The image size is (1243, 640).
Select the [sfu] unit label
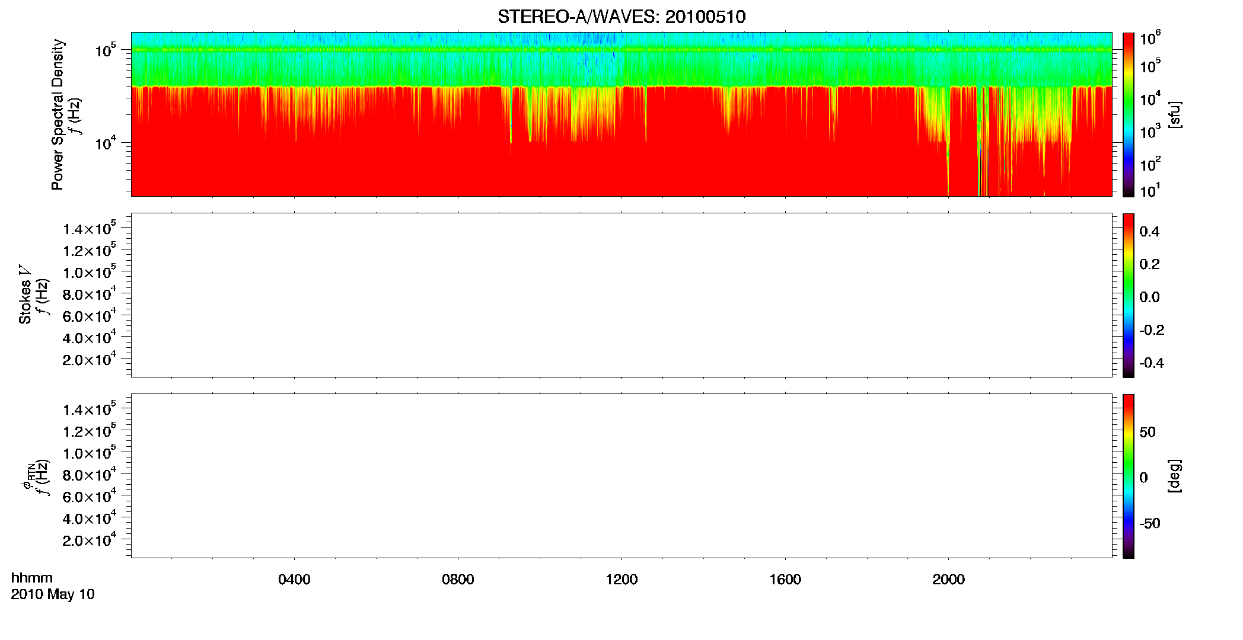click(x=1175, y=114)
